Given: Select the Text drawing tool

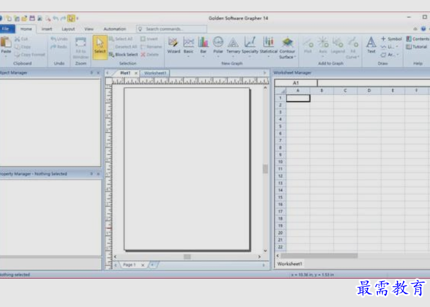Looking at the screenshot, I should point(371,45).
